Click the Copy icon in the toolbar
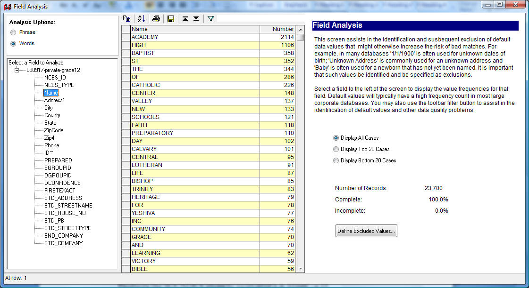Image resolution: width=529 pixels, height=288 pixels. point(126,19)
